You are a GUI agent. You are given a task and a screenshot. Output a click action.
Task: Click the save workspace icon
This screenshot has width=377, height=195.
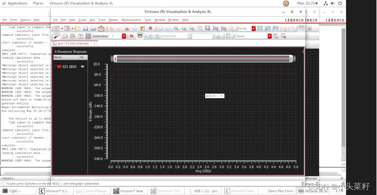click(276, 36)
